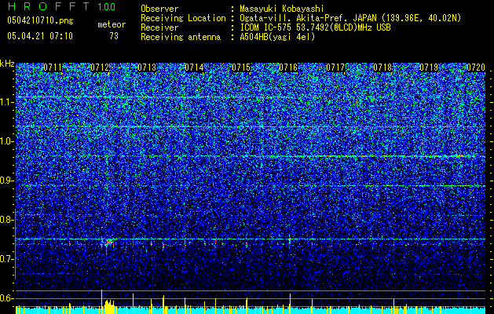Screen dimensions: 494x314
Task: Click the tallest yellow intensity spike near 0712
Action: pos(101,301)
